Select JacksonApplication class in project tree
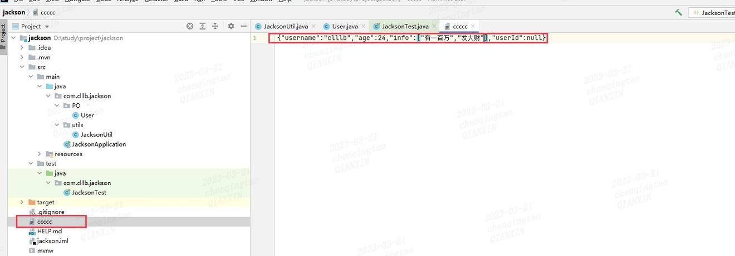This screenshot has width=735, height=256. point(99,144)
